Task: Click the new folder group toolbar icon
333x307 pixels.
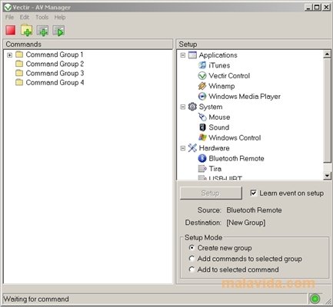Action: coord(27,30)
